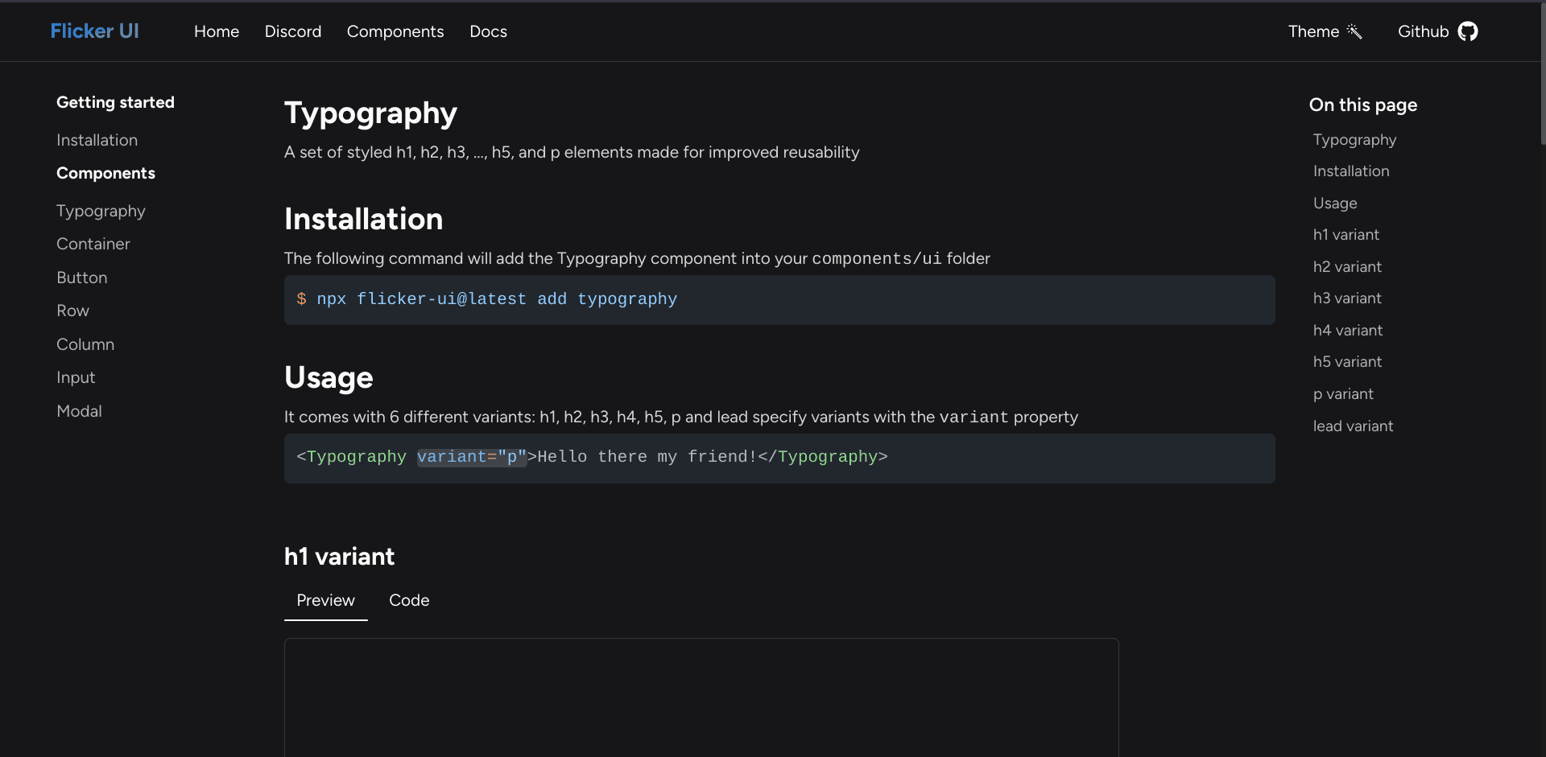This screenshot has width=1546, height=757.
Task: Jump to h5 variant section
Action: click(1347, 362)
